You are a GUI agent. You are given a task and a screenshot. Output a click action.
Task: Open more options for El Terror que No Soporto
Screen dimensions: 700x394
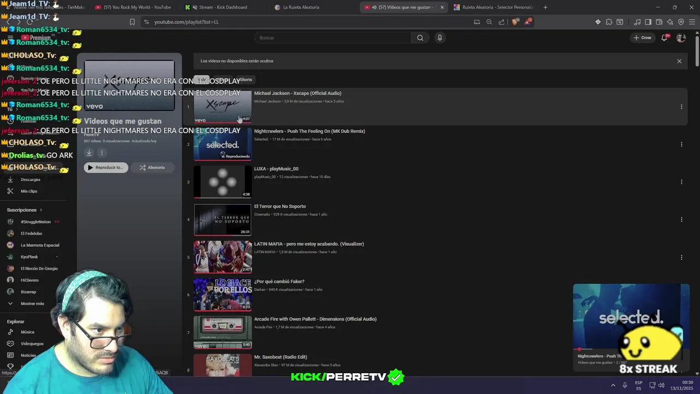(681, 219)
